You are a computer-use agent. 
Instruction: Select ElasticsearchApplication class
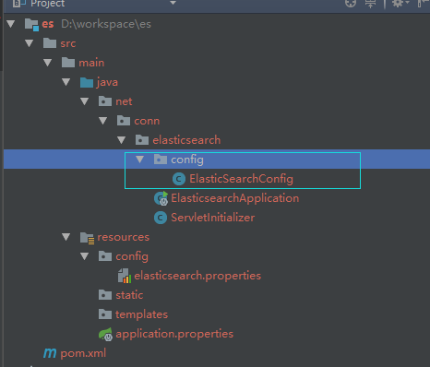pyautogui.click(x=235, y=198)
